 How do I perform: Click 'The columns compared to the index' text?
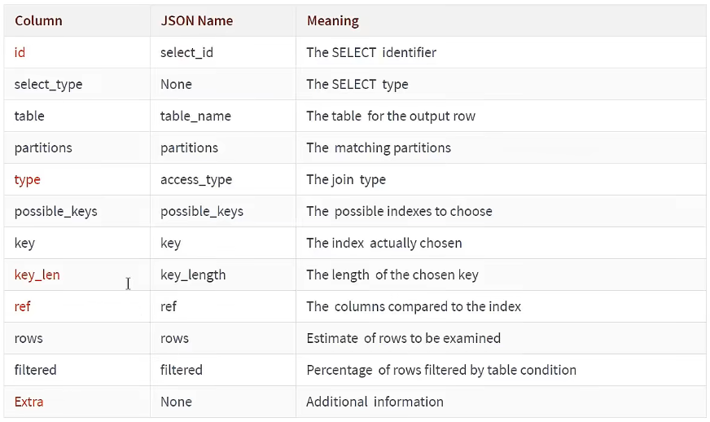tap(413, 306)
